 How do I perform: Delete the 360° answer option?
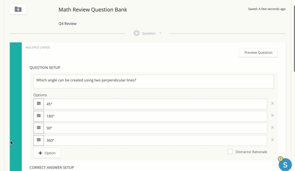point(272,140)
